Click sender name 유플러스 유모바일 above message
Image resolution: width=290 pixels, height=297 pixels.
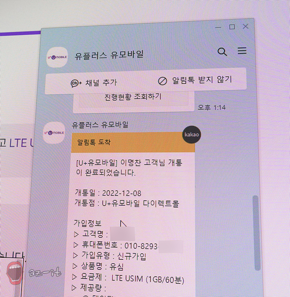click(100, 125)
